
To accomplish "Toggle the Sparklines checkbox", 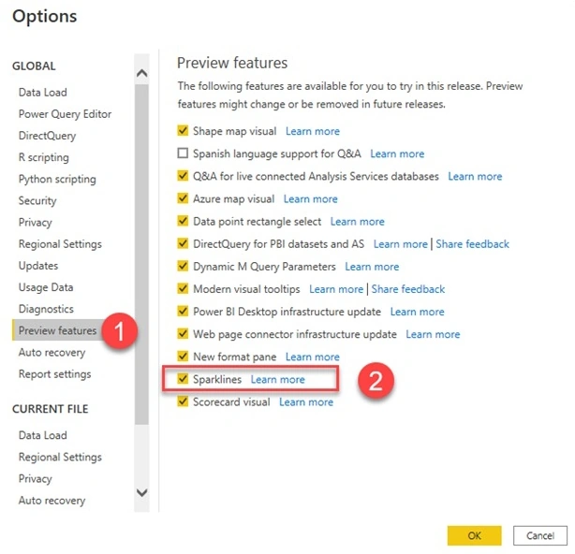I will click(183, 378).
